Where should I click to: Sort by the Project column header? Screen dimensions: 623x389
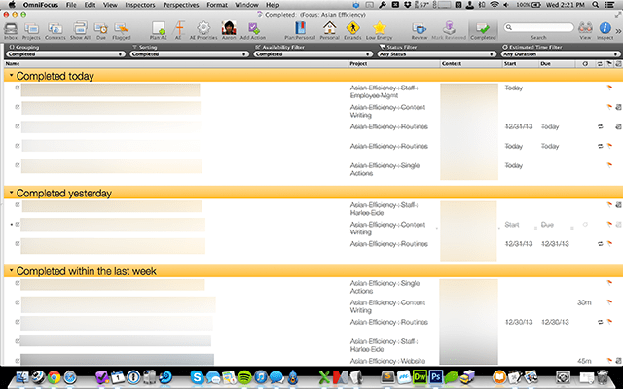[x=394, y=63]
